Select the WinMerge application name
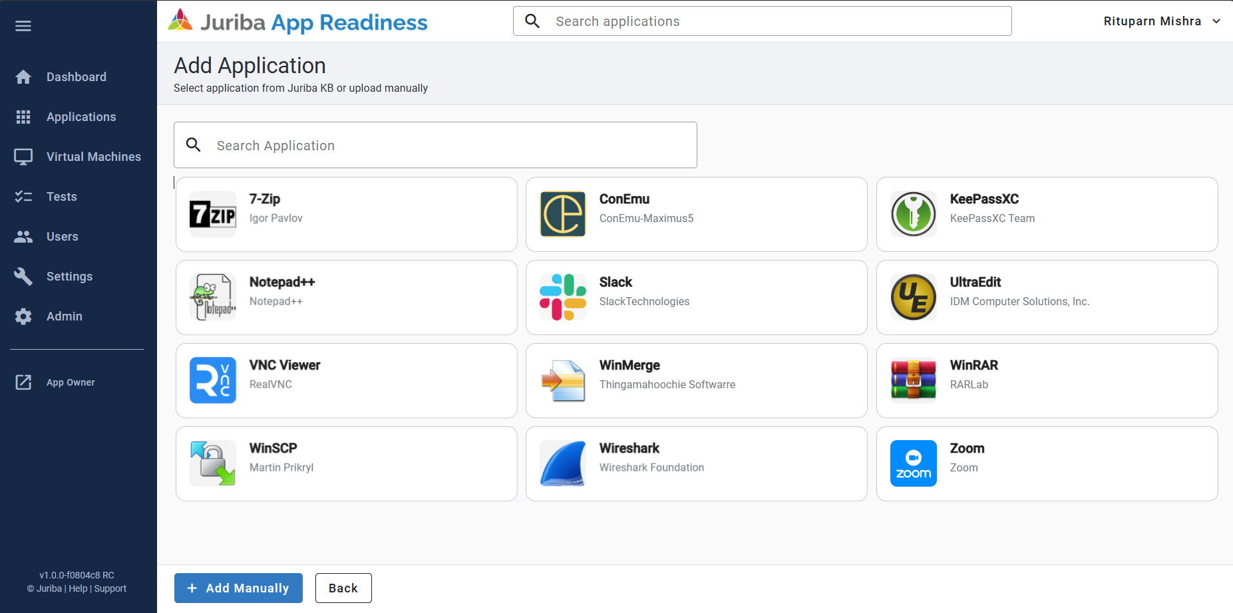The width and height of the screenshot is (1233, 613). [629, 365]
